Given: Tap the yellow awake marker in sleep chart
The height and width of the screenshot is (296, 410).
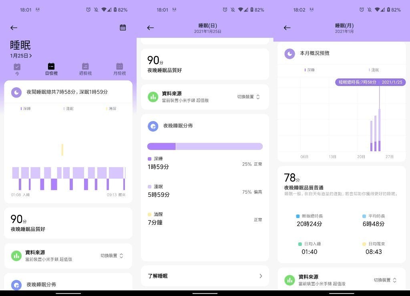Looking at the screenshot, I should pyautogui.click(x=62, y=150).
